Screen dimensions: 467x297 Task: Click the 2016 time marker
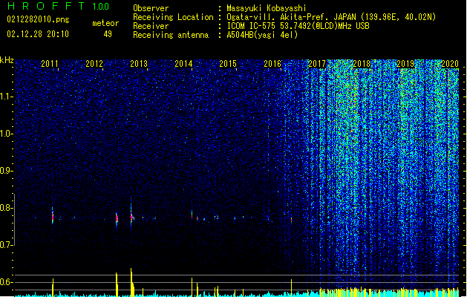272,63
